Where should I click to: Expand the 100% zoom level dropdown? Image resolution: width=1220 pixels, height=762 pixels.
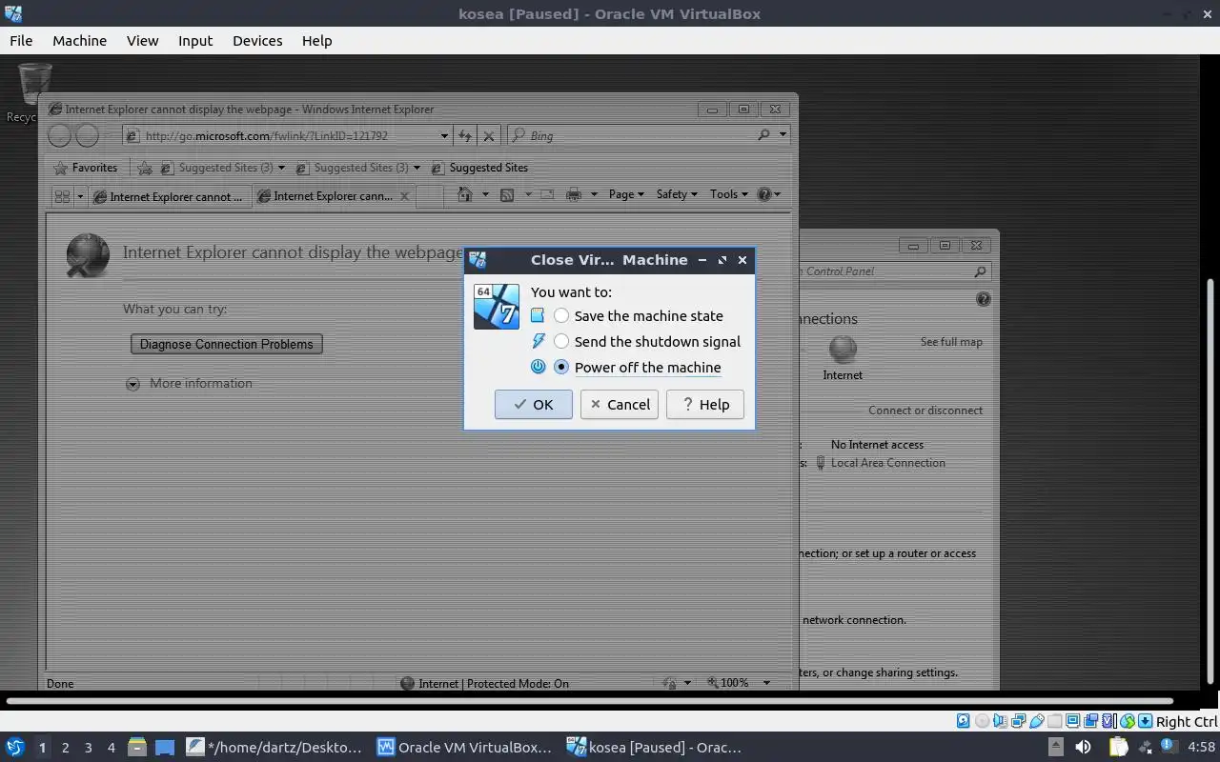(766, 683)
